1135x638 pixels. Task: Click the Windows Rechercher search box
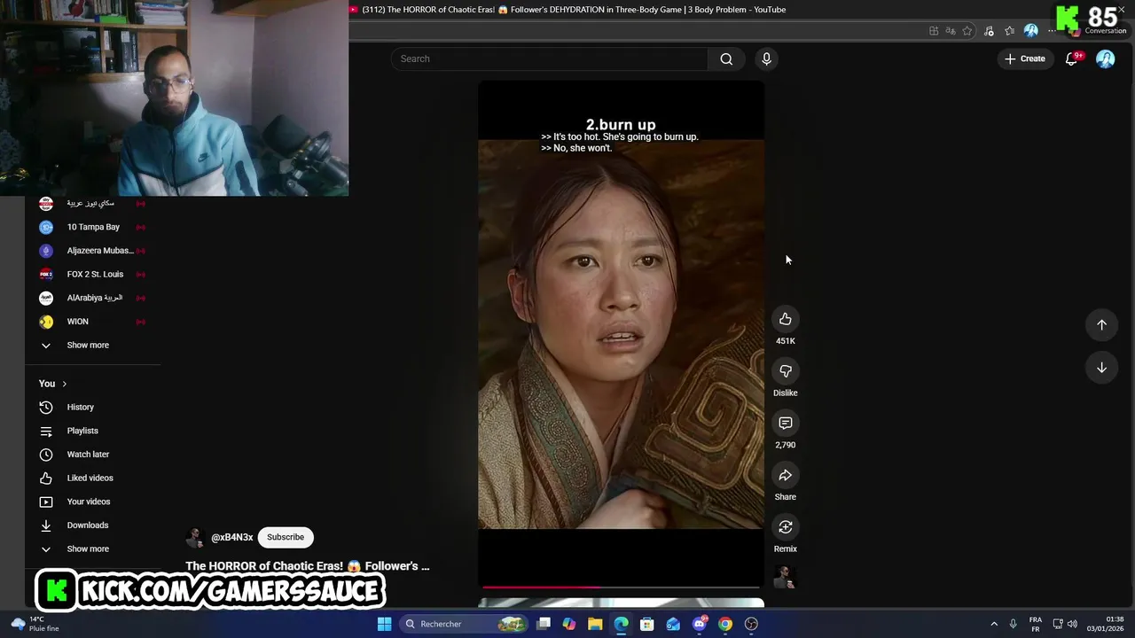click(x=462, y=624)
